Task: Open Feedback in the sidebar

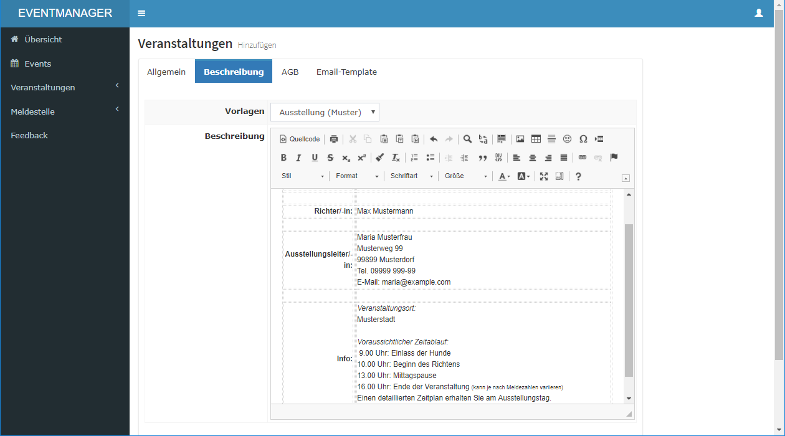Action: pyautogui.click(x=29, y=135)
